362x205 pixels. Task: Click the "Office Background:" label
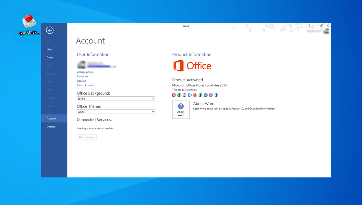click(x=93, y=93)
